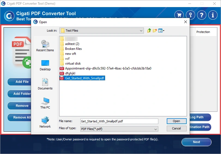Open the shopping cart buy icon
Screen dimensions: 221x154
pyautogui.click(x=179, y=15)
